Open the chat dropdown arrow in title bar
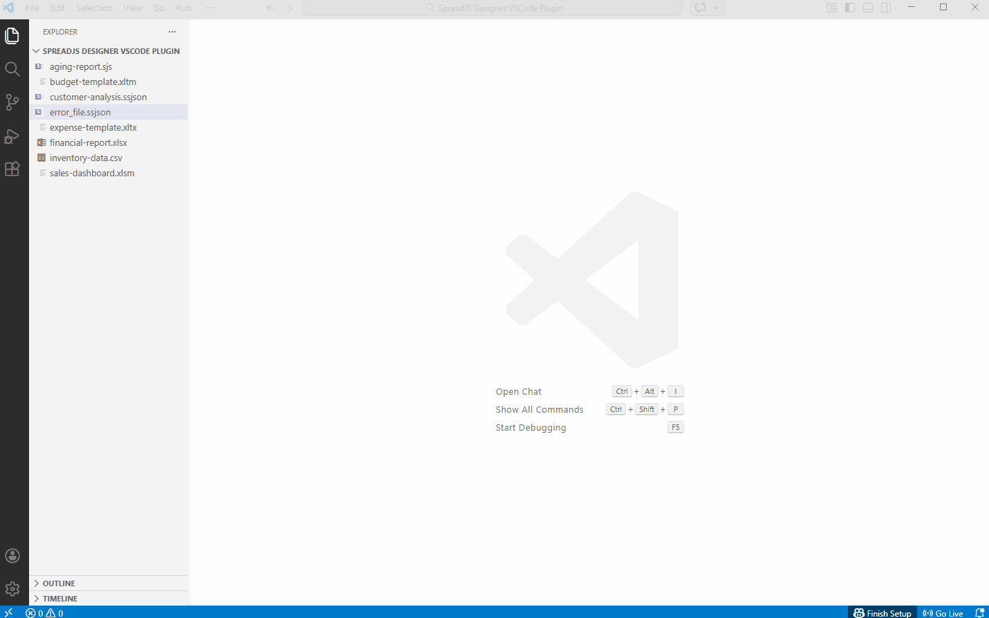The width and height of the screenshot is (989, 618). [717, 8]
